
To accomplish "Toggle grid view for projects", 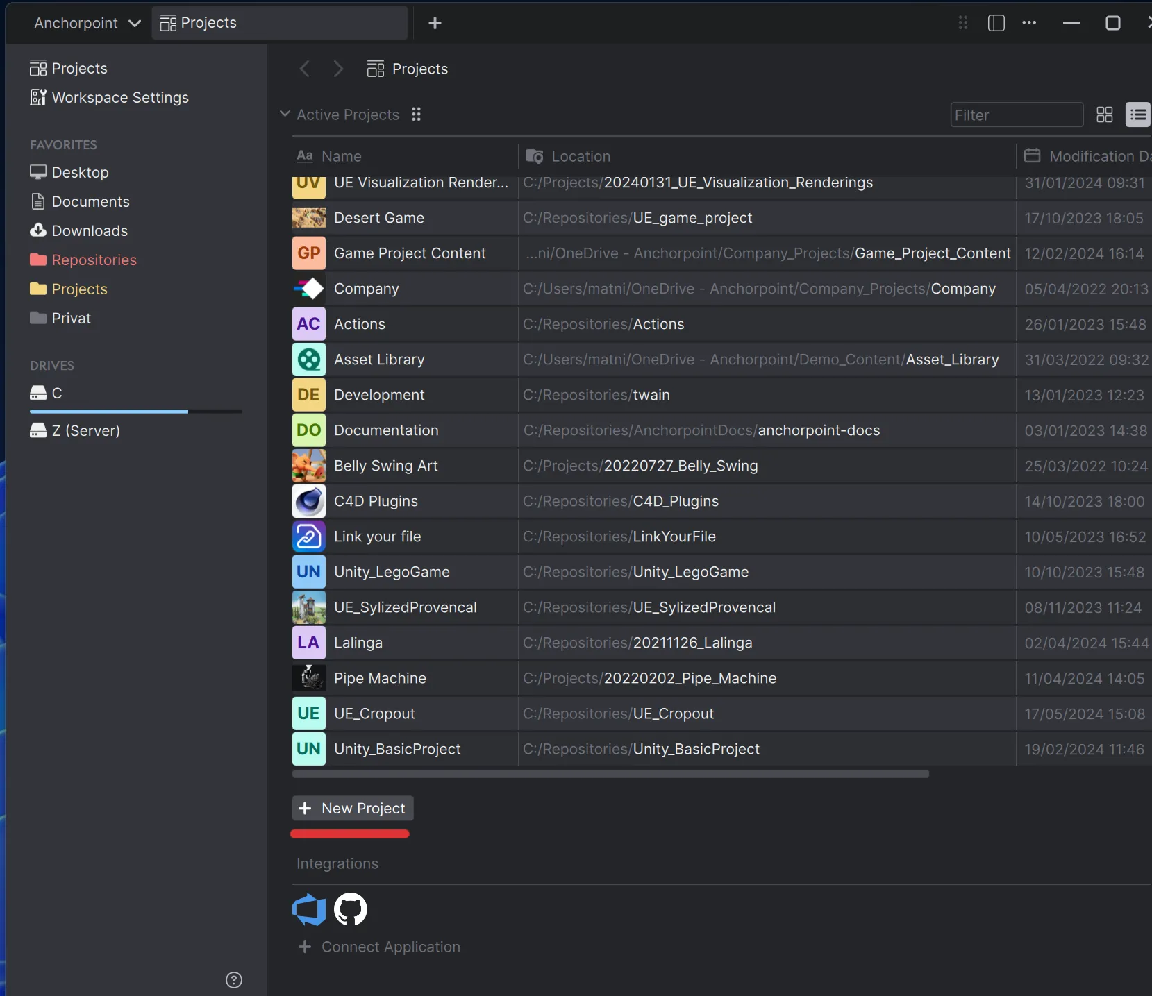I will [x=1104, y=115].
